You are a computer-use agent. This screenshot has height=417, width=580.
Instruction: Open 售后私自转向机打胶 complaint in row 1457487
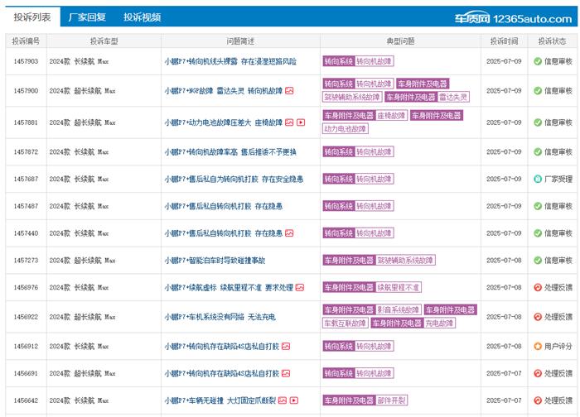pos(224,206)
